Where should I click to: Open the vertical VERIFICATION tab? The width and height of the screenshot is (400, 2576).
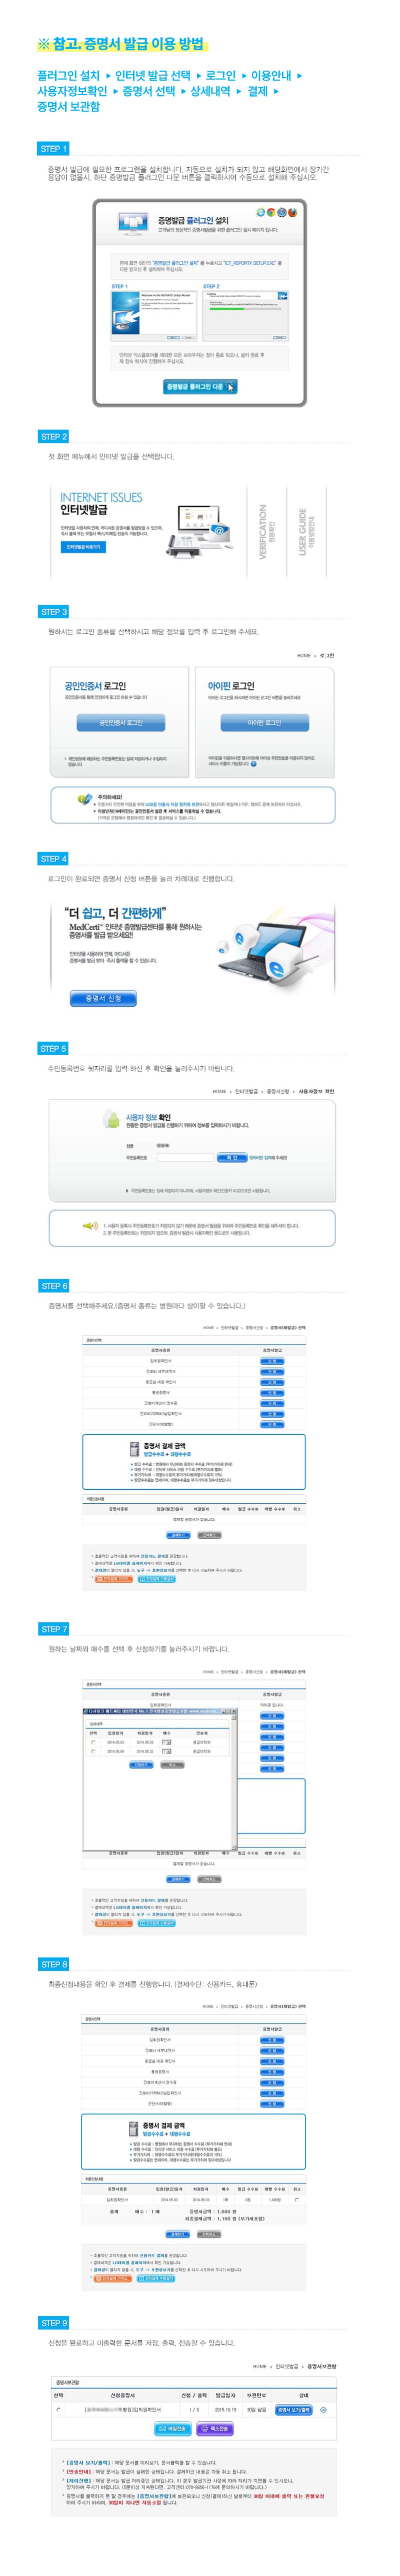tap(266, 531)
